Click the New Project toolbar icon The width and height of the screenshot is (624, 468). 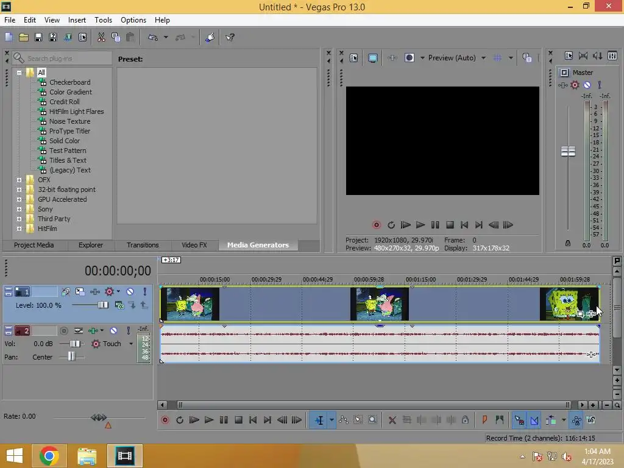point(9,37)
